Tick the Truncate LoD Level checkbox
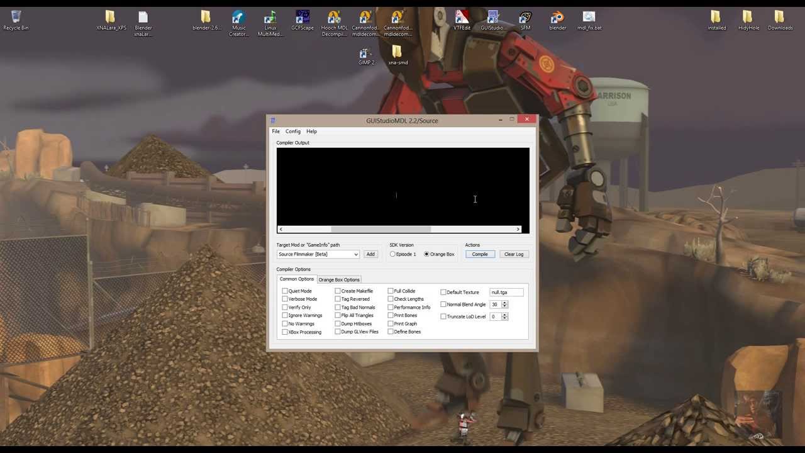805x453 pixels. point(443,317)
